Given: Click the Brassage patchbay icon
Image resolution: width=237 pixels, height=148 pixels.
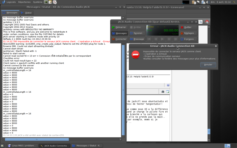Looking at the screenshot, I should 131,39.
